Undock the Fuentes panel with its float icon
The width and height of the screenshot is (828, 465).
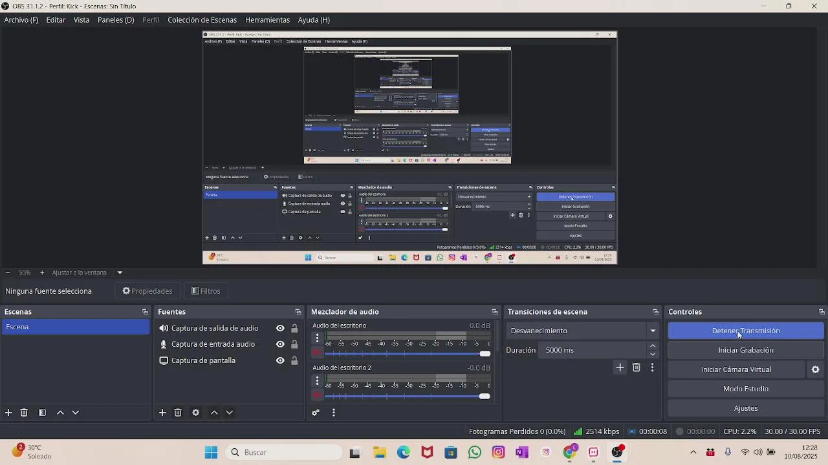(298, 312)
